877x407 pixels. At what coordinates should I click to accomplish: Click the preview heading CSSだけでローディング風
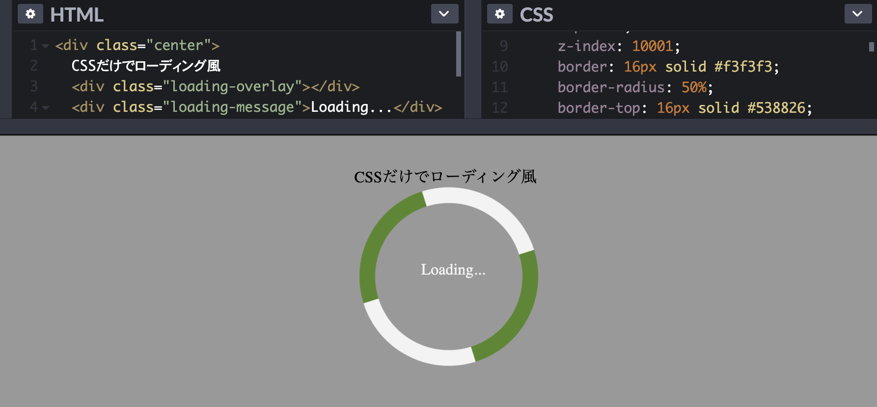point(445,177)
